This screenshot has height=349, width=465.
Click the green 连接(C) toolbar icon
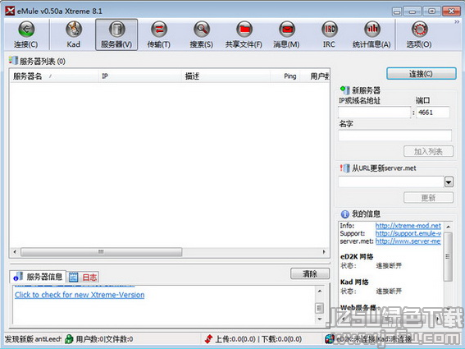coord(26,34)
